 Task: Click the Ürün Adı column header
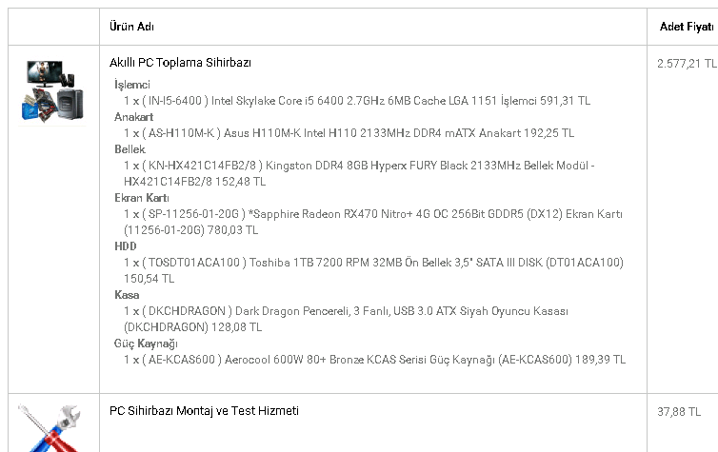132,28
